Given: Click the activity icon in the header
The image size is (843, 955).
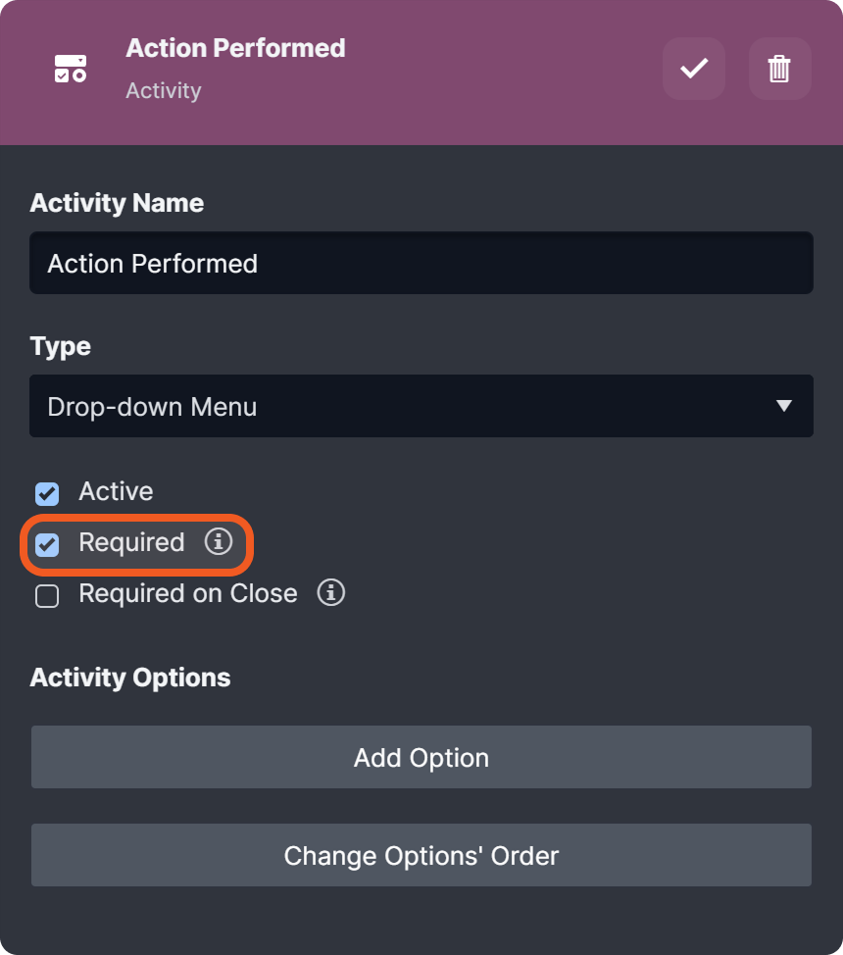Looking at the screenshot, I should click(x=71, y=69).
